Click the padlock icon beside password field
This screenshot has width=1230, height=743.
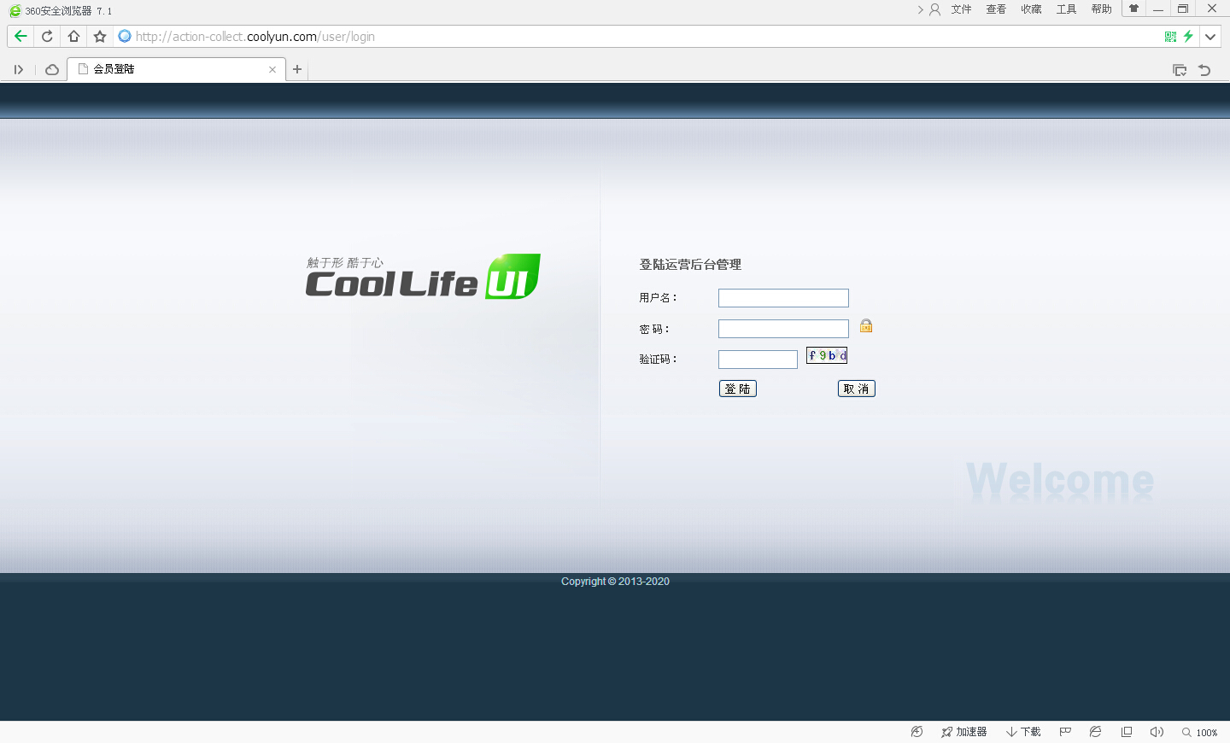(866, 325)
